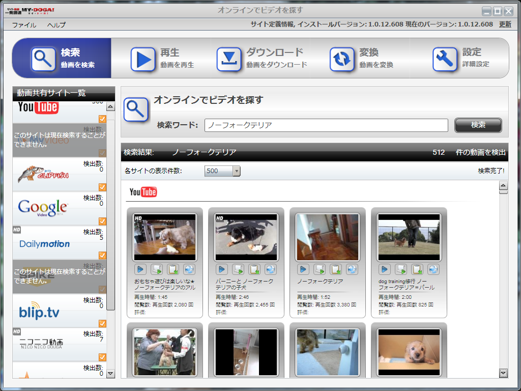This screenshot has width=521, height=391.
Task: Click the Clipfish logo in site list
Action: [43, 174]
